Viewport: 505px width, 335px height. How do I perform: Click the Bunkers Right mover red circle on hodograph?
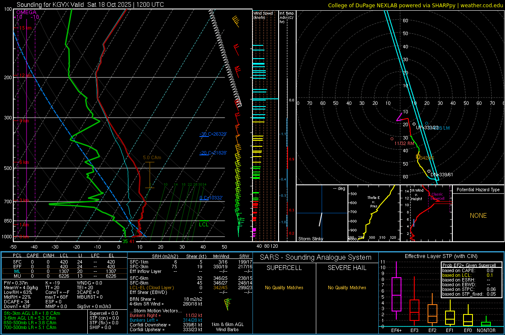392,139
